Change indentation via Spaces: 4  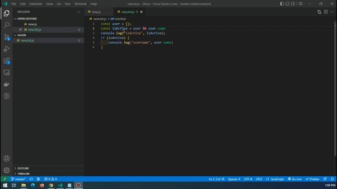tap(234, 179)
